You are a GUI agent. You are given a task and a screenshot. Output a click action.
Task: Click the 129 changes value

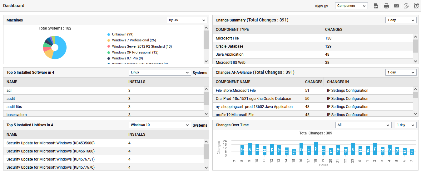pyautogui.click(x=328, y=46)
